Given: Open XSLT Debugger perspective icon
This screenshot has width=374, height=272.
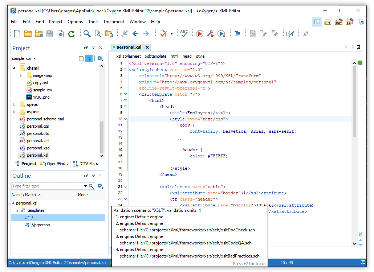Looking at the screenshot, I should point(339,22).
